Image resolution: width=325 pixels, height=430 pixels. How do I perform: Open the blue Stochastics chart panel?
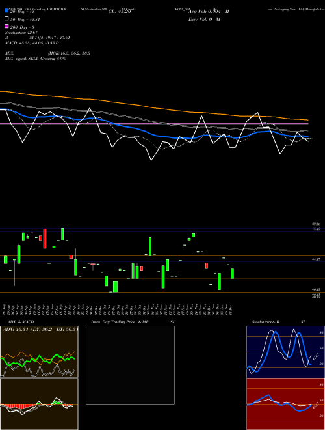click(285, 352)
